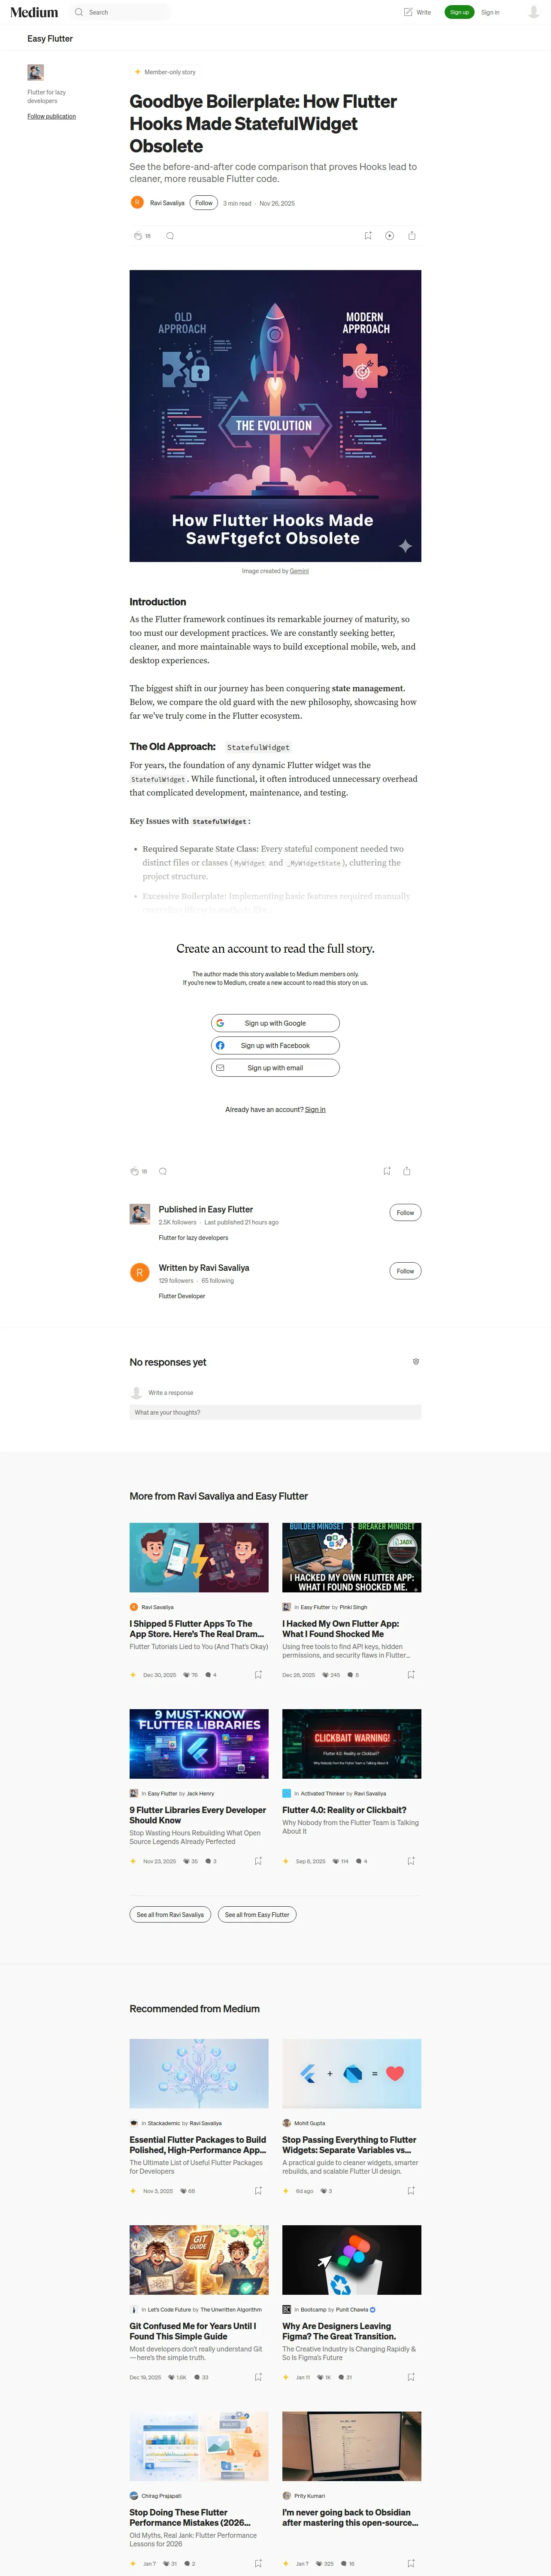Save the 'I Shipped 5 Flutter Apps' article bookmark
Viewport: 551px width, 2576px height.
258,1674
